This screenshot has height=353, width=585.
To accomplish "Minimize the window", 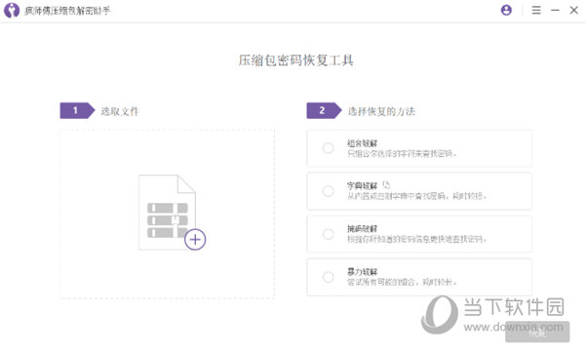I will (555, 10).
